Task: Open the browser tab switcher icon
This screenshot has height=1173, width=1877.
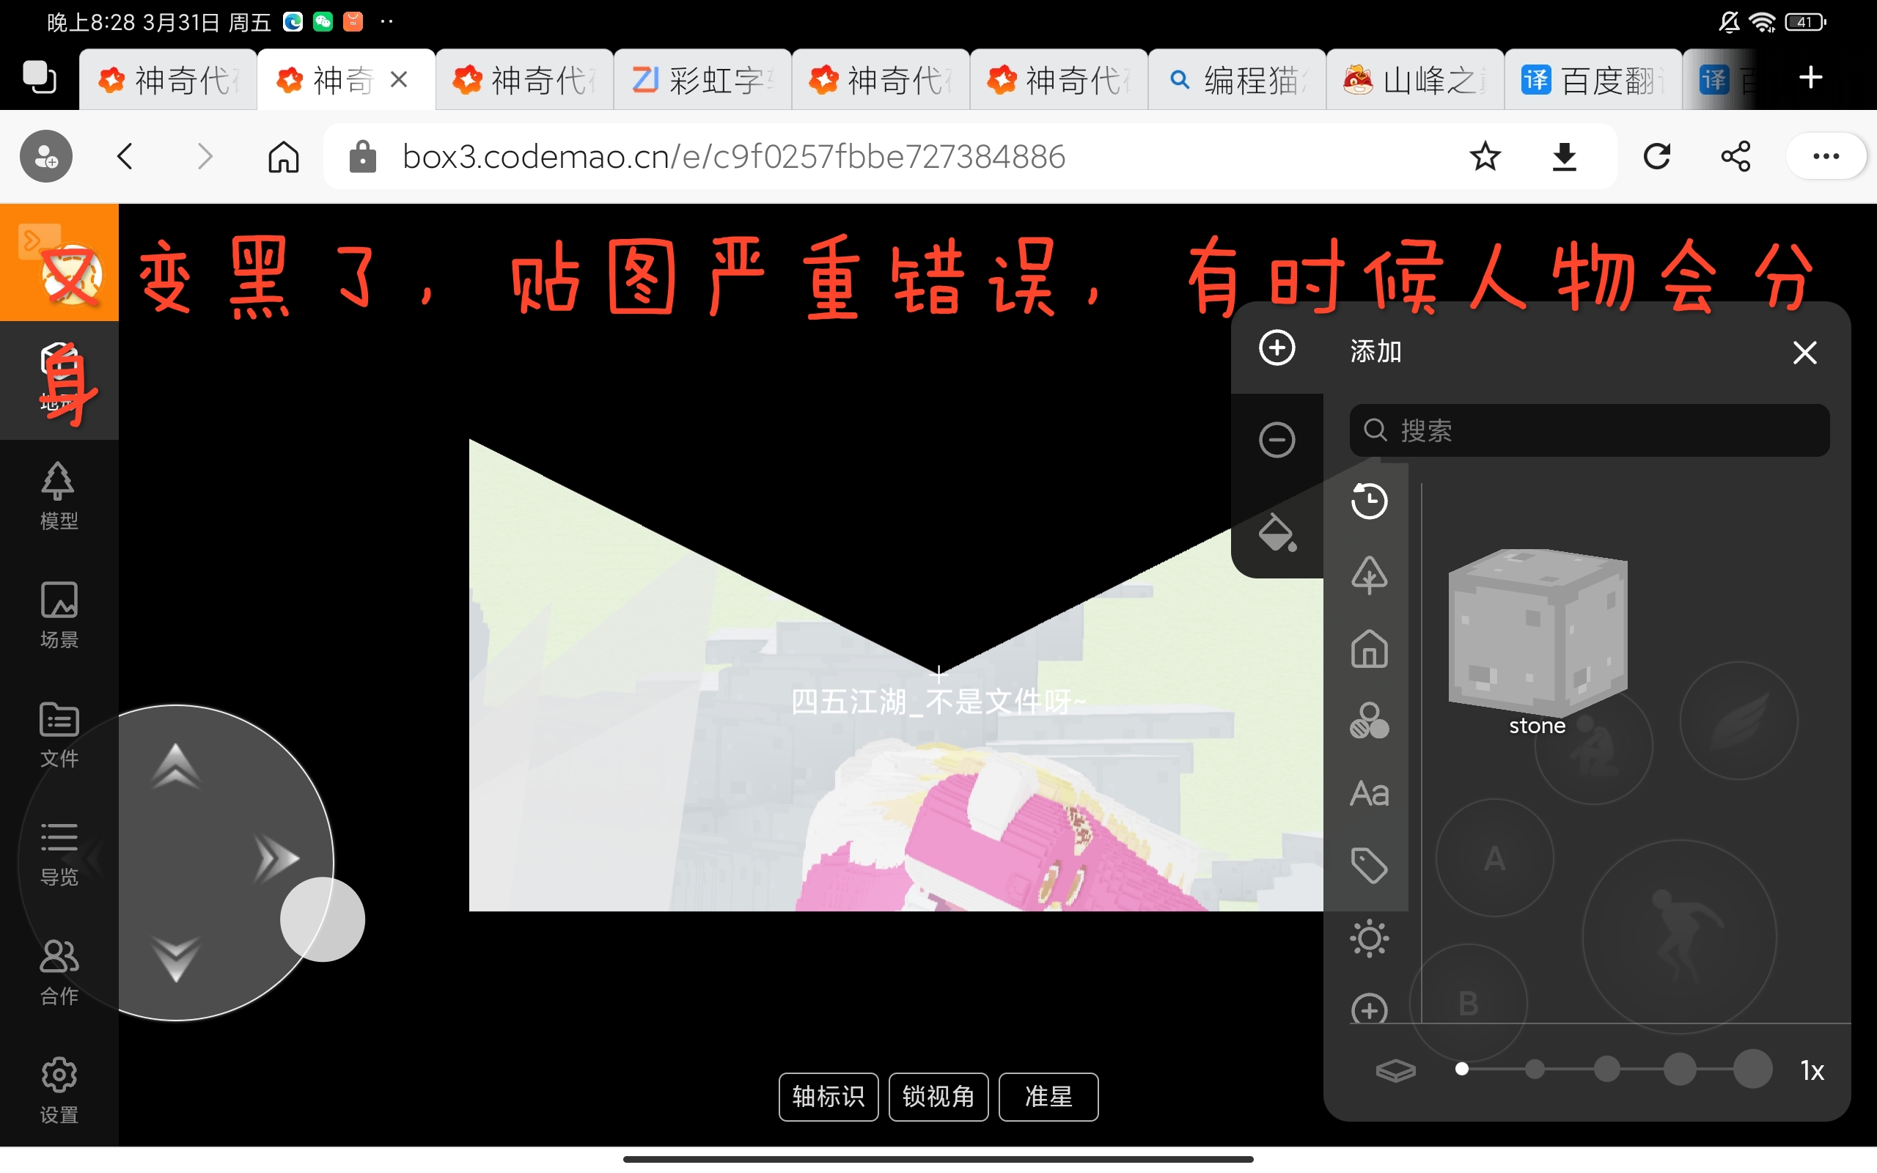Action: pyautogui.click(x=39, y=78)
